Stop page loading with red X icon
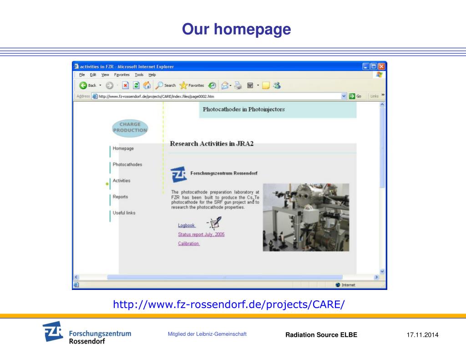 [x=126, y=85]
